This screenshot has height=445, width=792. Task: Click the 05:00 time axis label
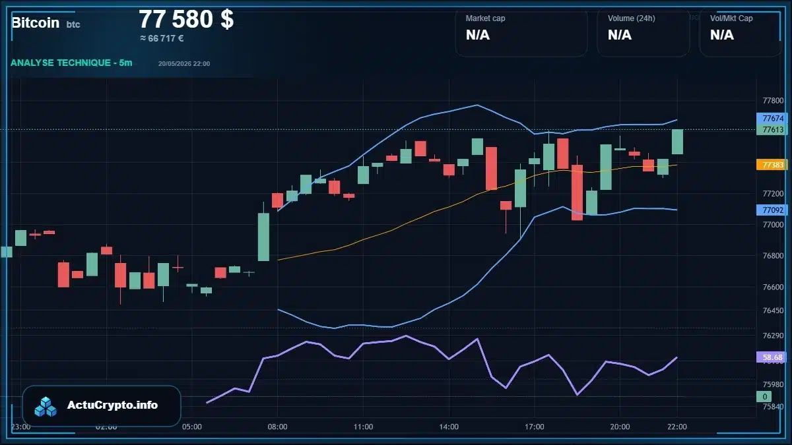click(191, 427)
